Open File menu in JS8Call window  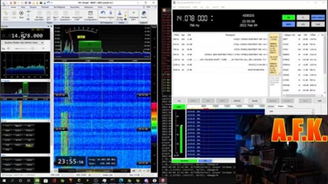tap(174, 7)
